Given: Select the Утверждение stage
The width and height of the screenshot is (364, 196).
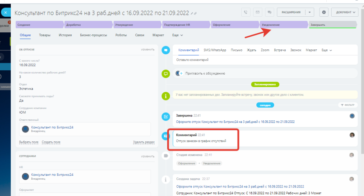Looking at the screenshot, I should point(137,24).
